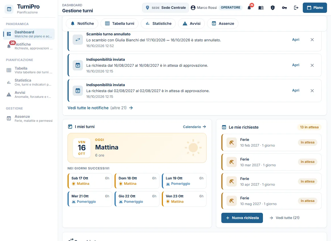Image resolution: width=331 pixels, height=241 pixels.
Task: Click the Le mie richieste calendar icon
Action: pos(224,127)
